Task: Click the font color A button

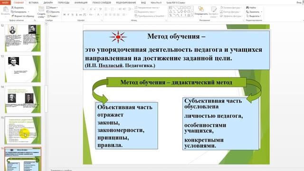Action: [x=98, y=15]
